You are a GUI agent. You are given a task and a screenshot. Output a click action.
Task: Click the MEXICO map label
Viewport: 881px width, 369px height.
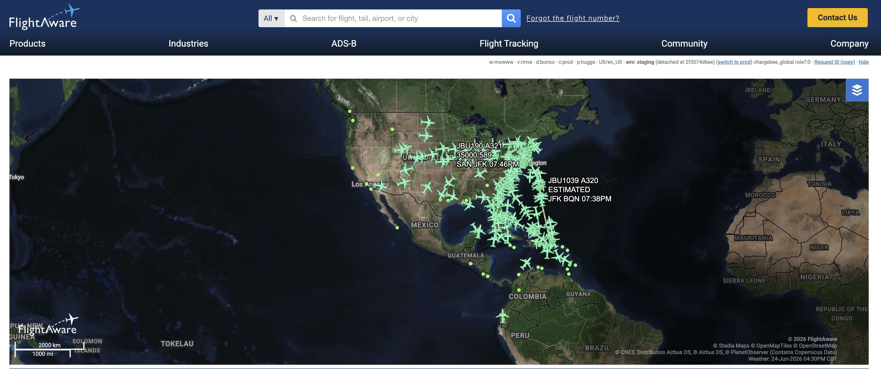pos(424,225)
